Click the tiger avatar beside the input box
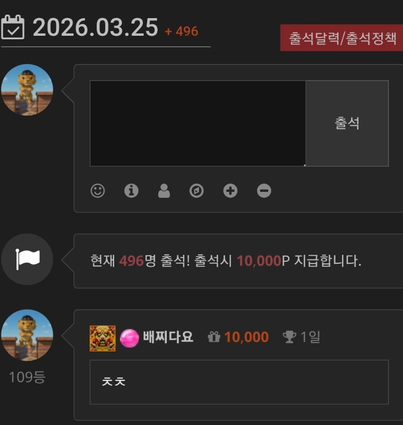This screenshot has height=425, width=403. pos(27,90)
